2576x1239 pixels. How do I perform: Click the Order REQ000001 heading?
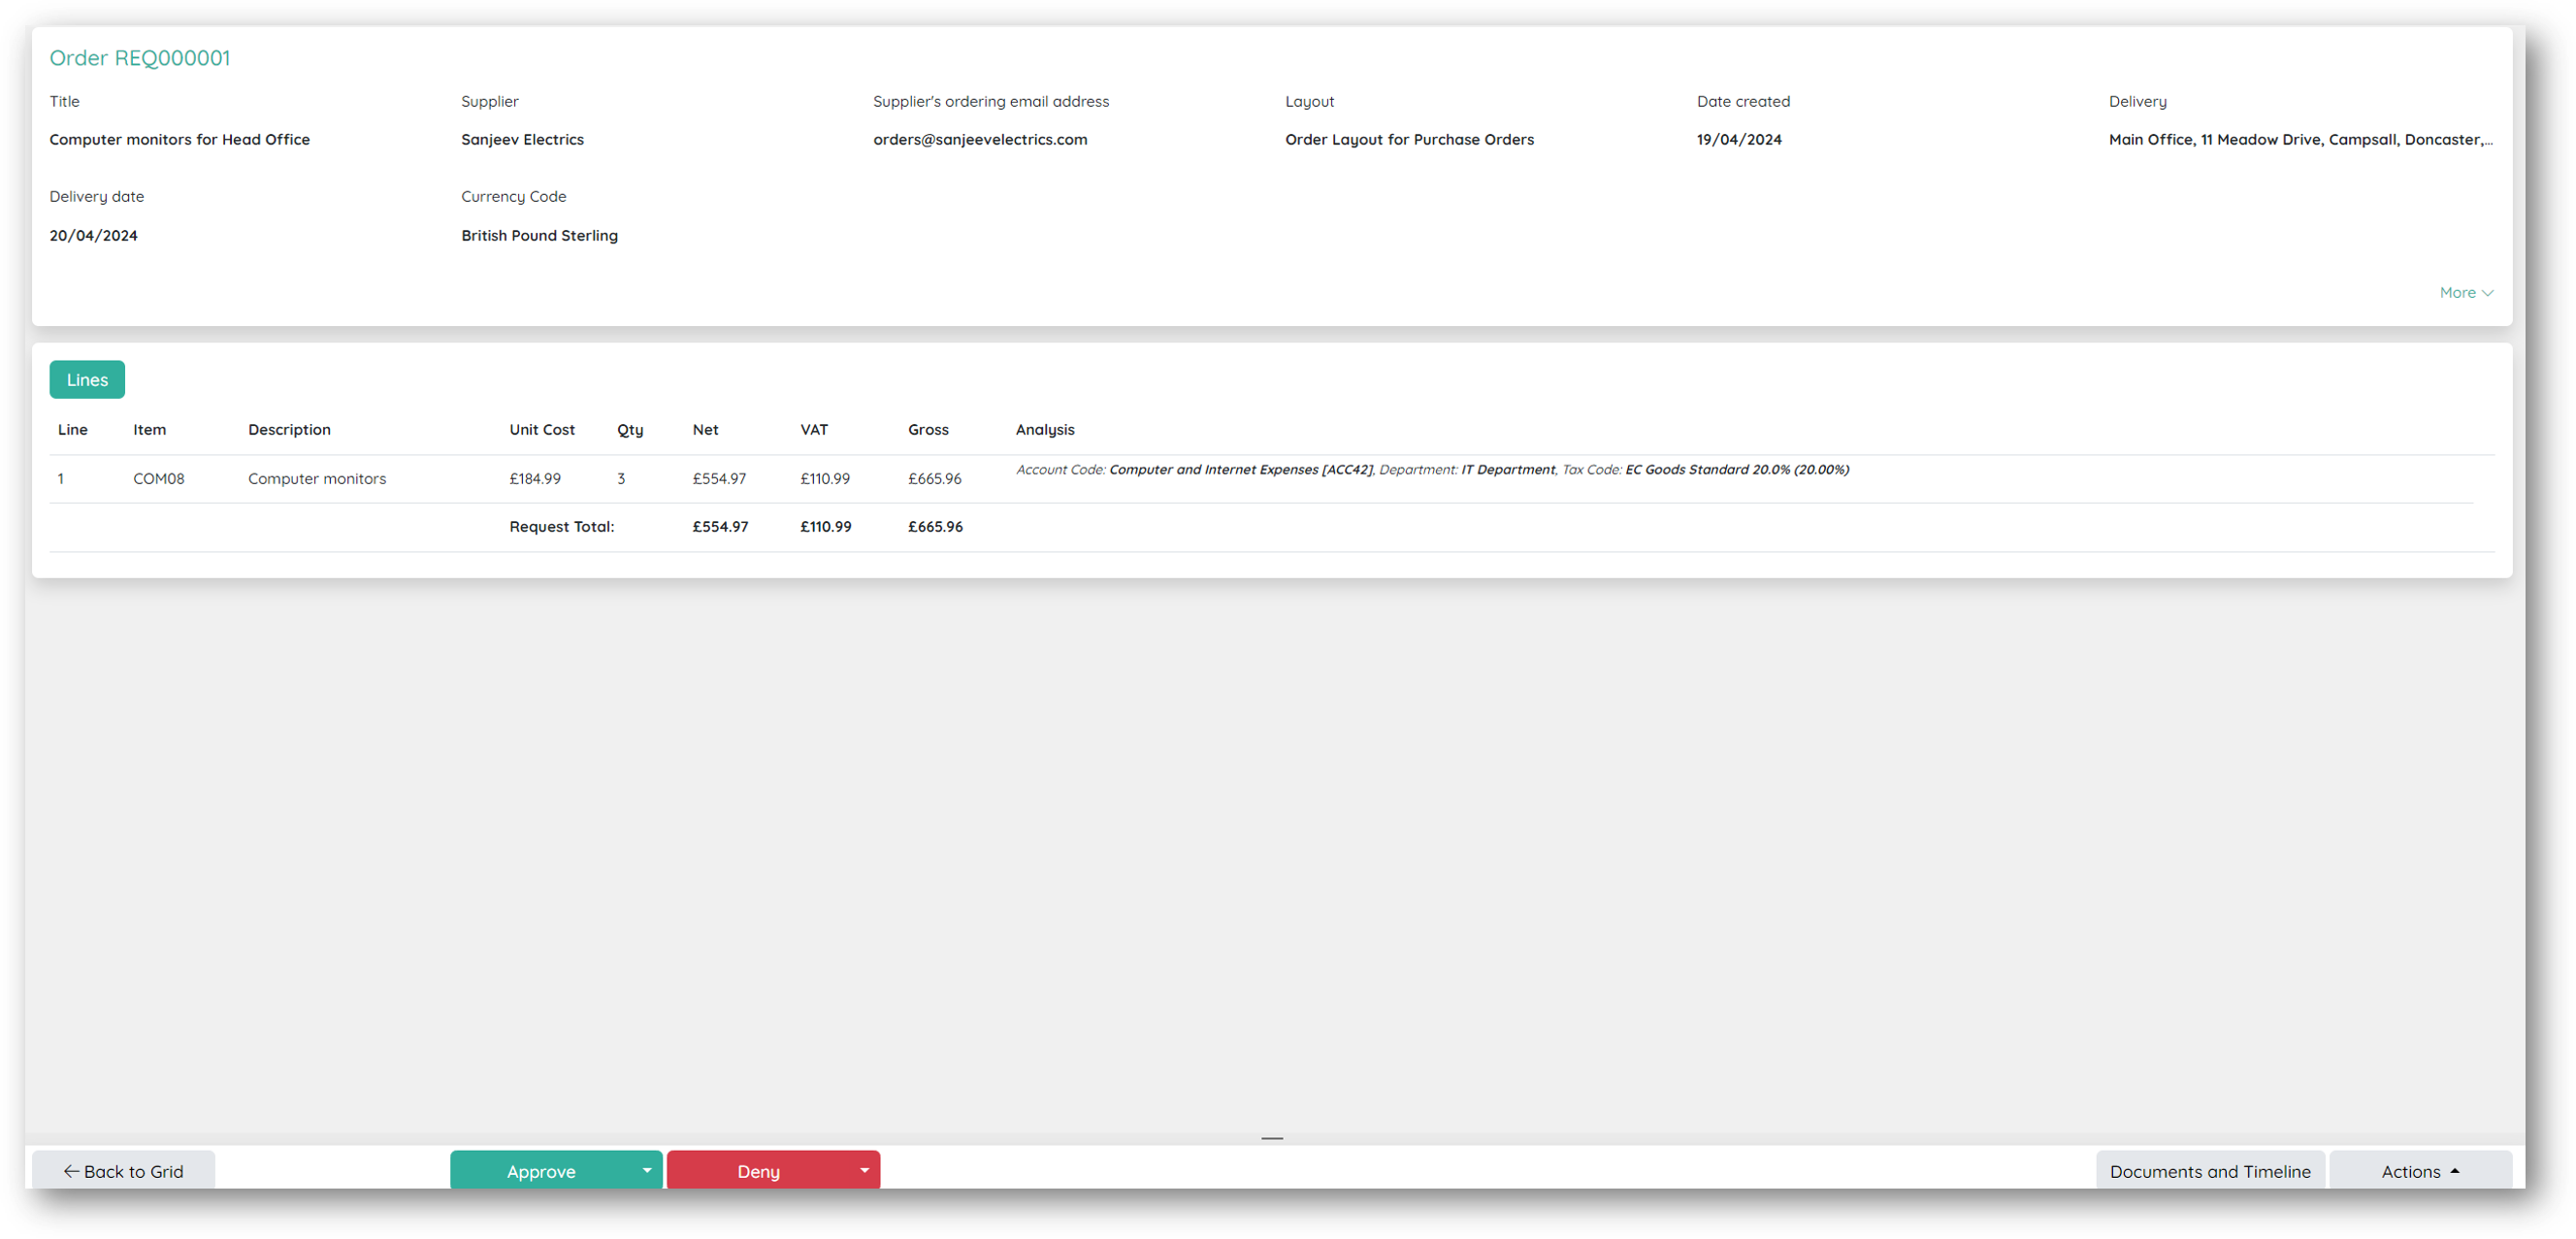point(140,58)
